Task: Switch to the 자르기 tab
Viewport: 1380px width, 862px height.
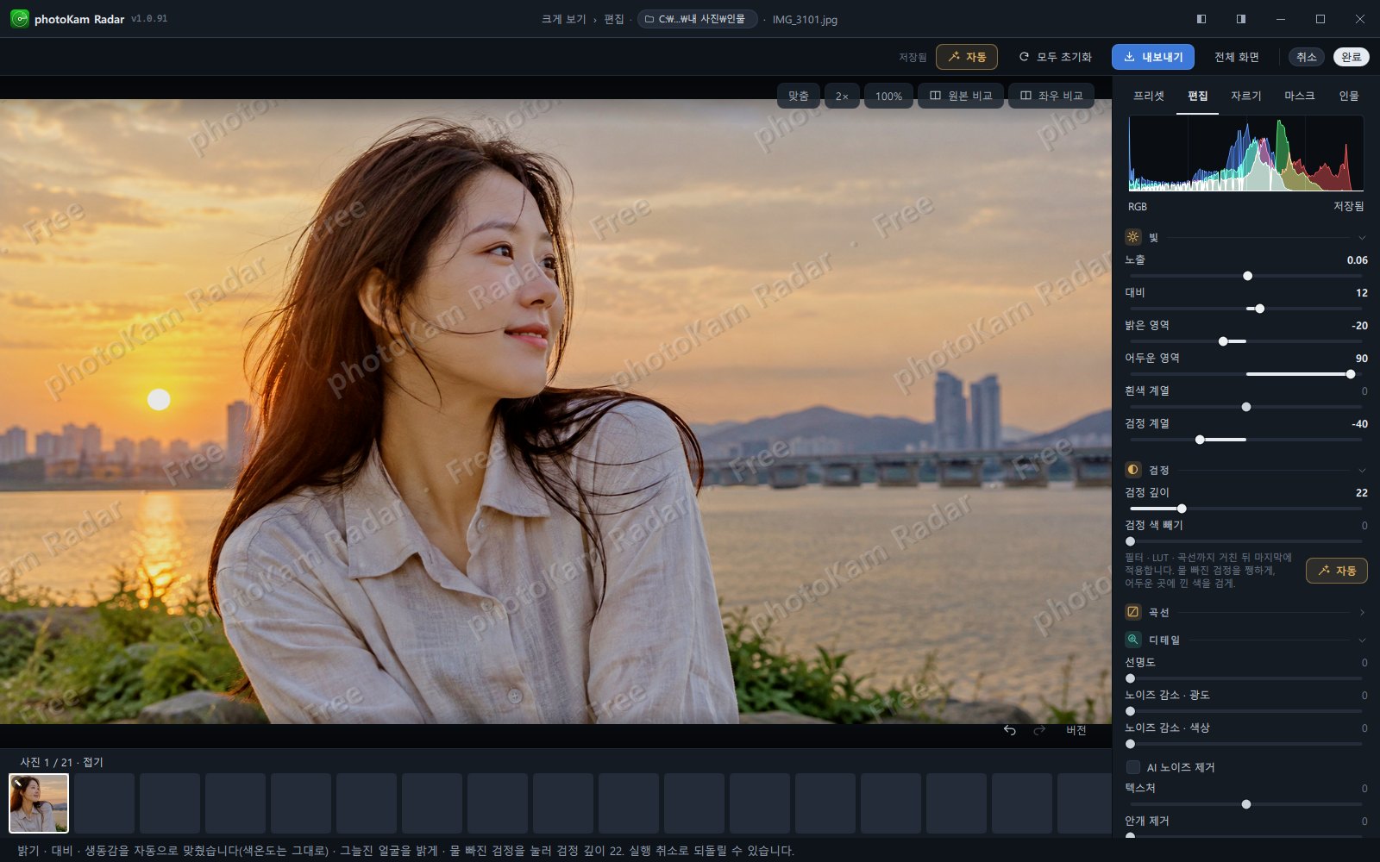Action: coord(1245,96)
